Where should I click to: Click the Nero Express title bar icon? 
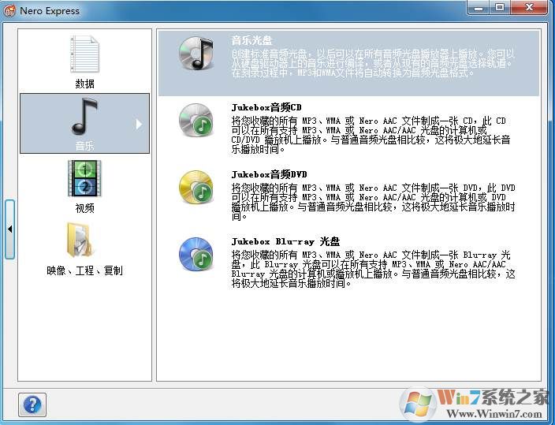tap(10, 9)
